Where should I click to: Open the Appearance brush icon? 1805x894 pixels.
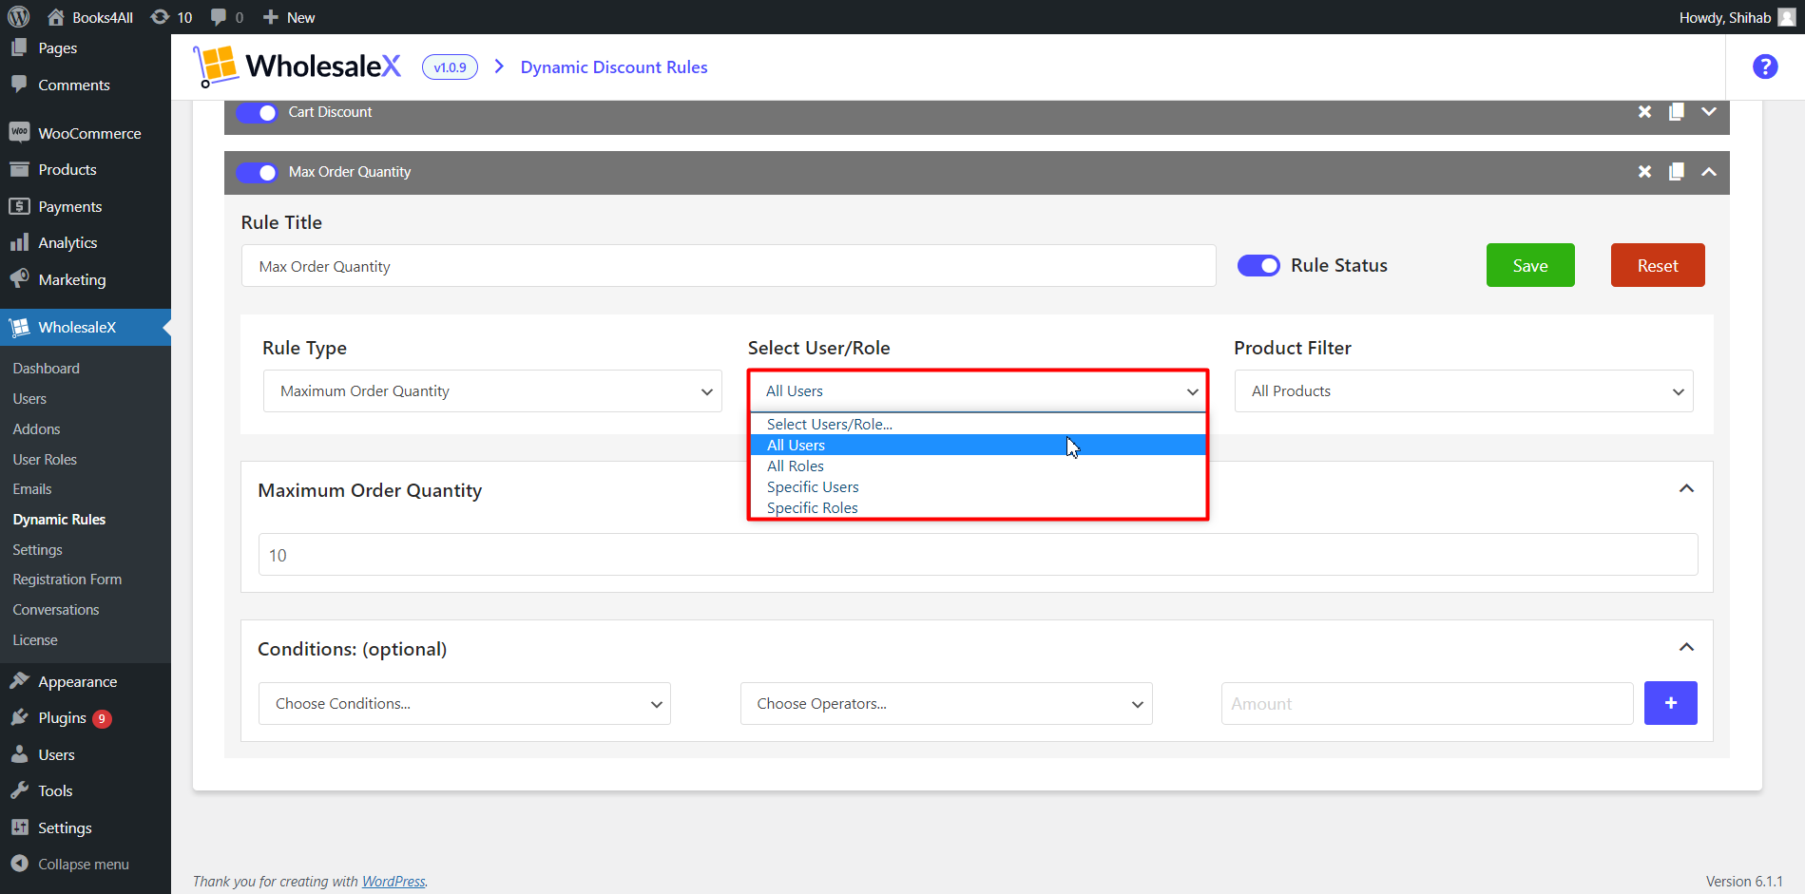tap(19, 681)
